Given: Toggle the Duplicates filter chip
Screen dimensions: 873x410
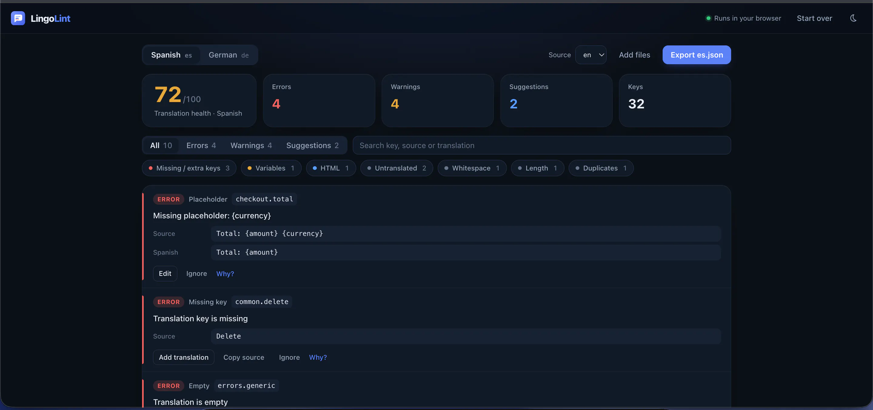Looking at the screenshot, I should 601,168.
